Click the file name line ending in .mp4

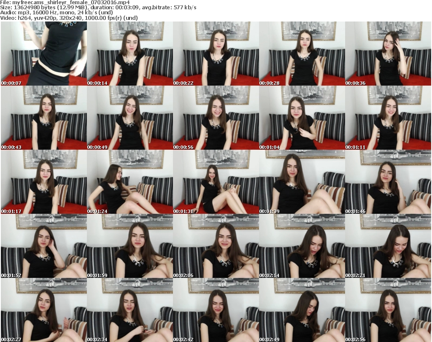point(65,3)
